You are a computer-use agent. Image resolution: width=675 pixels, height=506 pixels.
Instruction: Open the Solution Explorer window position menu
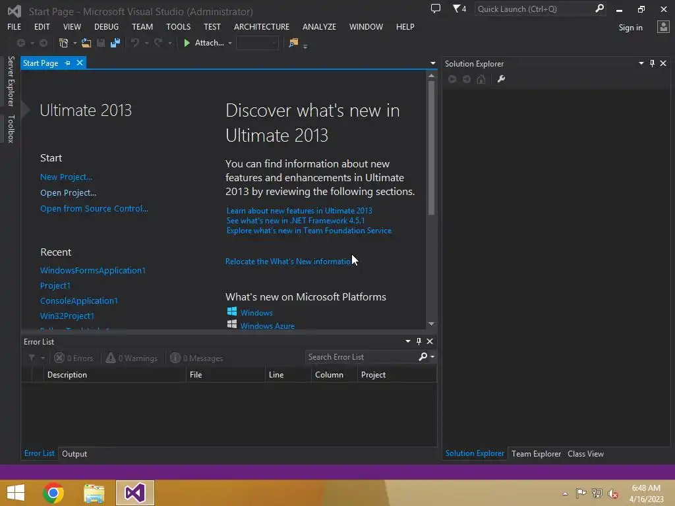[x=641, y=63]
